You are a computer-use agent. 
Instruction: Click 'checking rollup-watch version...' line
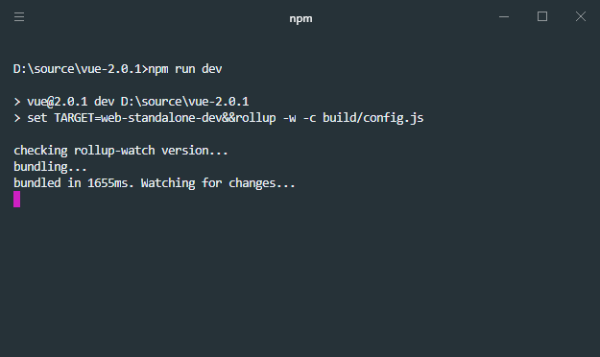pyautogui.click(x=121, y=151)
